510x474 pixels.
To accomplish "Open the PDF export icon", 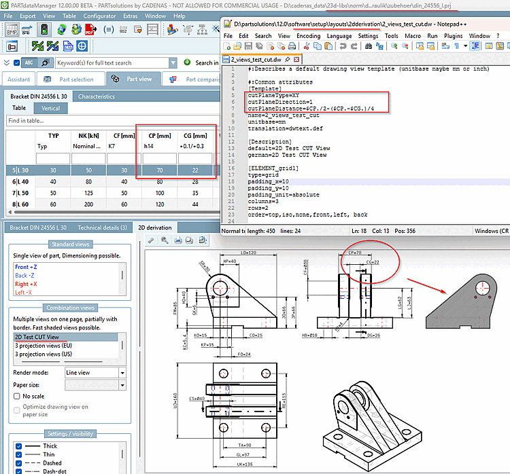I will click(90, 30).
